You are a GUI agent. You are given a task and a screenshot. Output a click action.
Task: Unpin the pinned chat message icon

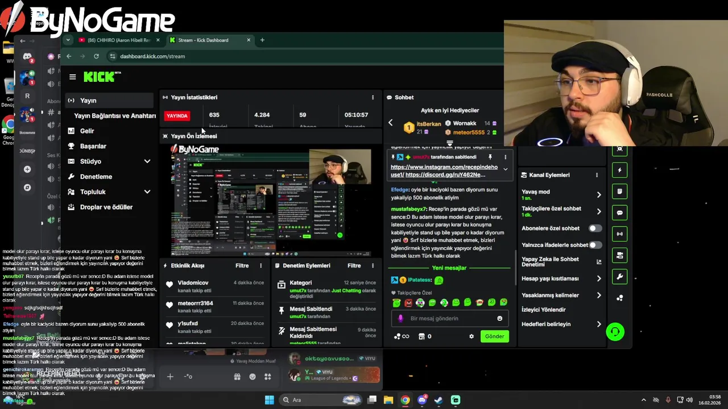pyautogui.click(x=490, y=157)
